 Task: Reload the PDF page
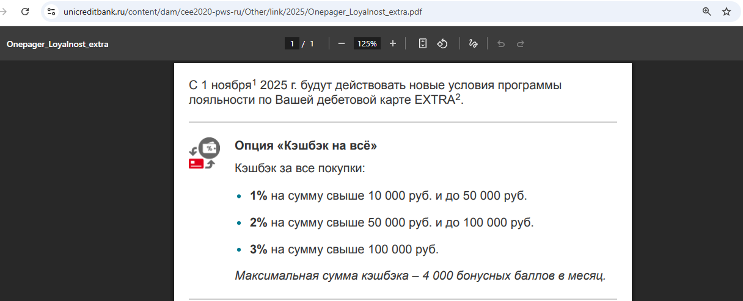[24, 12]
